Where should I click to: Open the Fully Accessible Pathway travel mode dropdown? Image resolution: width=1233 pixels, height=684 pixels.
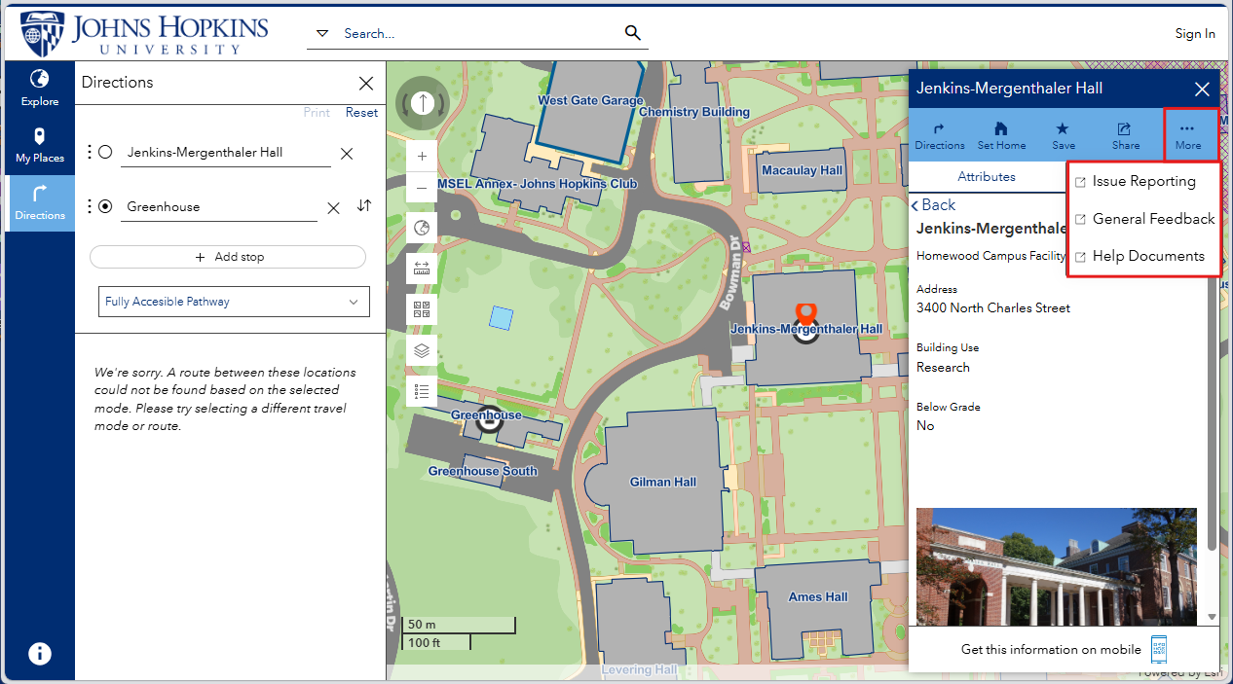pos(234,302)
